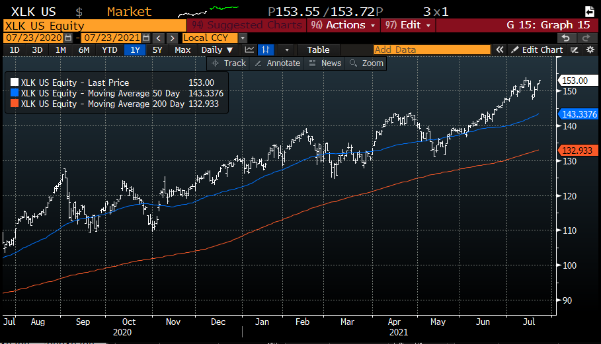Image resolution: width=601 pixels, height=344 pixels.
Task: Expand the Actions menu
Action: (343, 25)
